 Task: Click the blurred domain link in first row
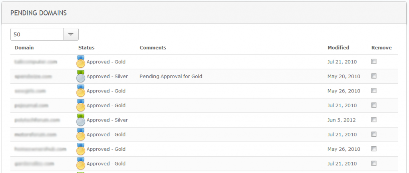(36, 62)
